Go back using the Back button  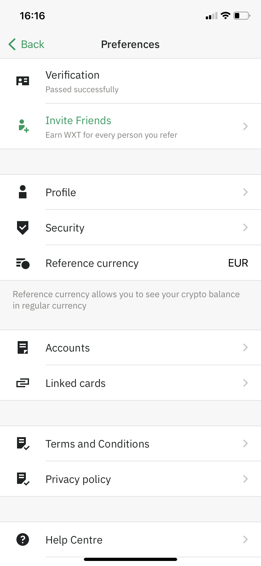pos(26,45)
